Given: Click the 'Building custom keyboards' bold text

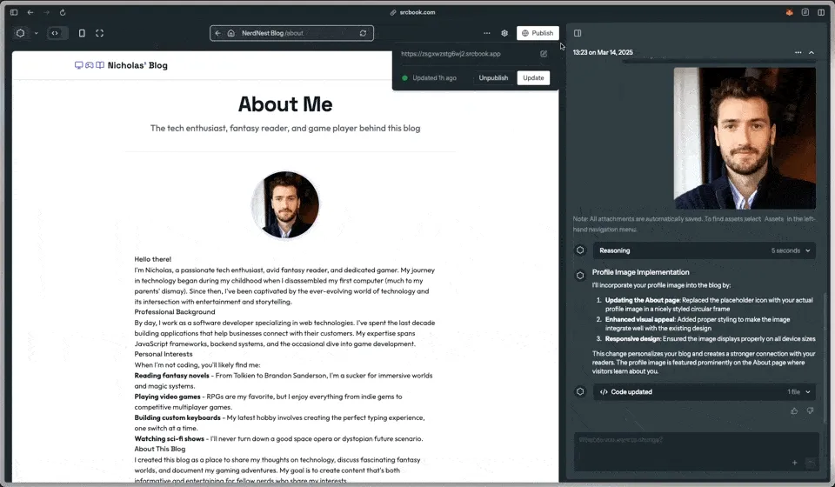Looking at the screenshot, I should coord(177,417).
